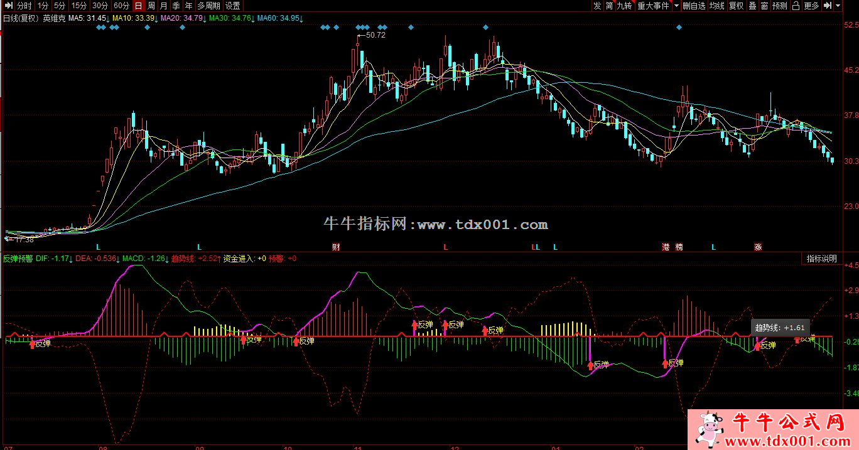The width and height of the screenshot is (859, 450).
Task: Select the 5分 period tab
Action: (60, 6)
